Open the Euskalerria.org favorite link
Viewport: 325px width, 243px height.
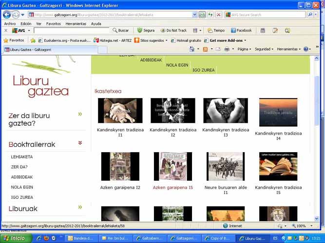pos(65,40)
